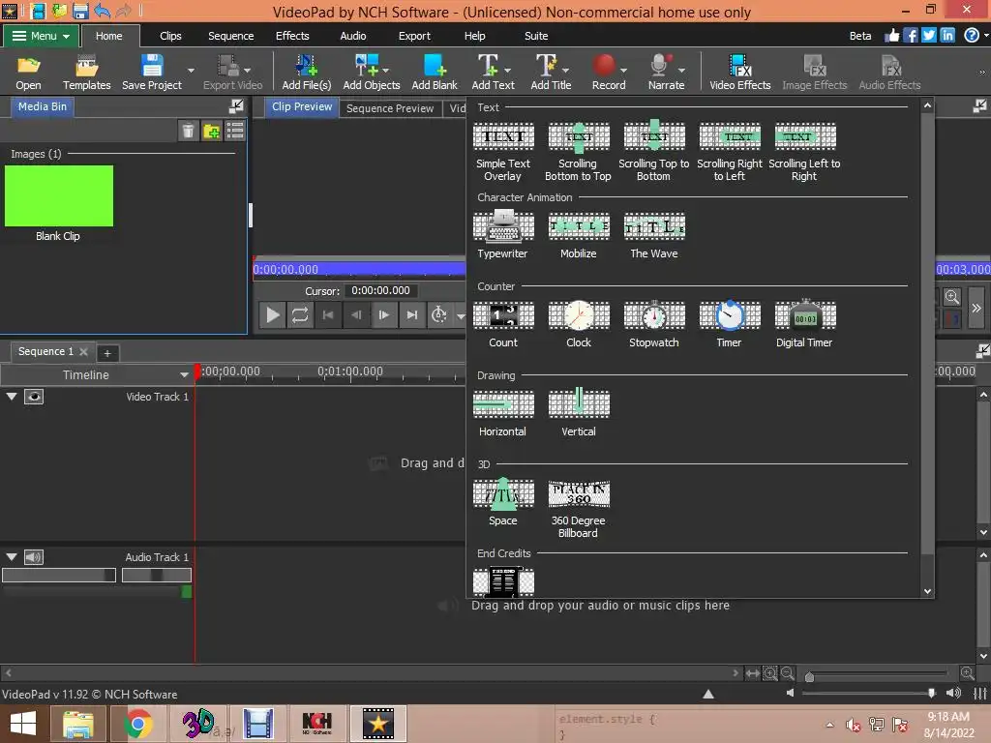Toggle loop playback button
The image size is (991, 743).
[300, 314]
